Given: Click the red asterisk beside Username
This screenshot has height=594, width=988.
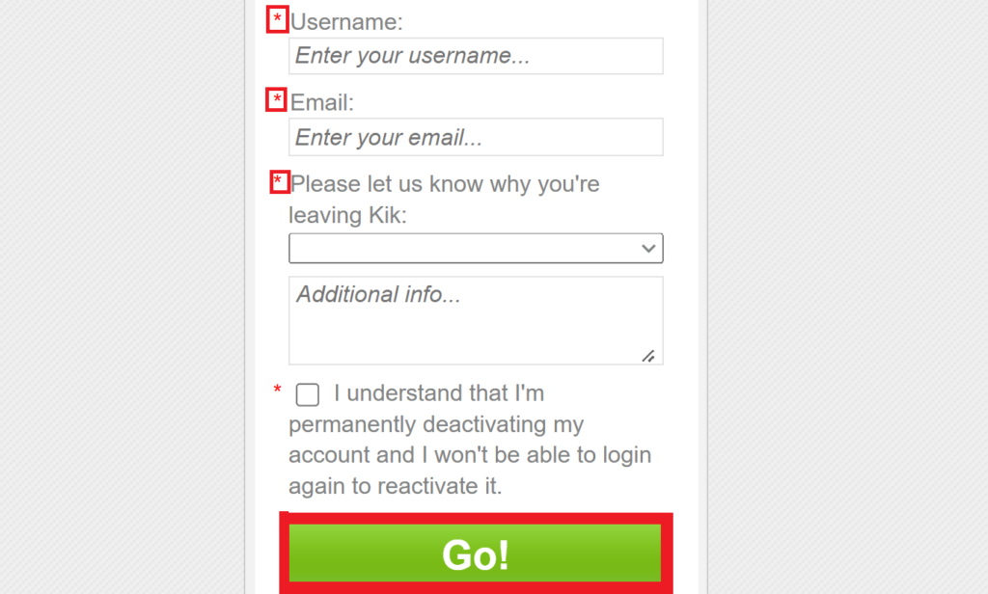Looking at the screenshot, I should (x=278, y=20).
